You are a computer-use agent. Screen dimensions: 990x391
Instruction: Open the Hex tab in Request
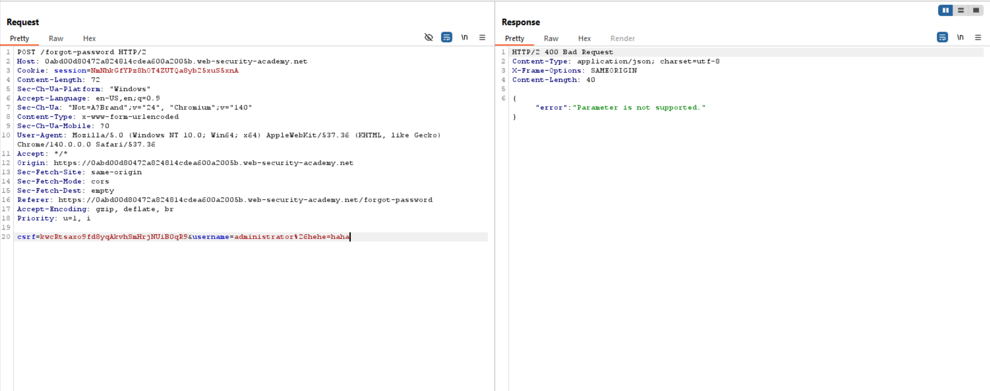[89, 39]
